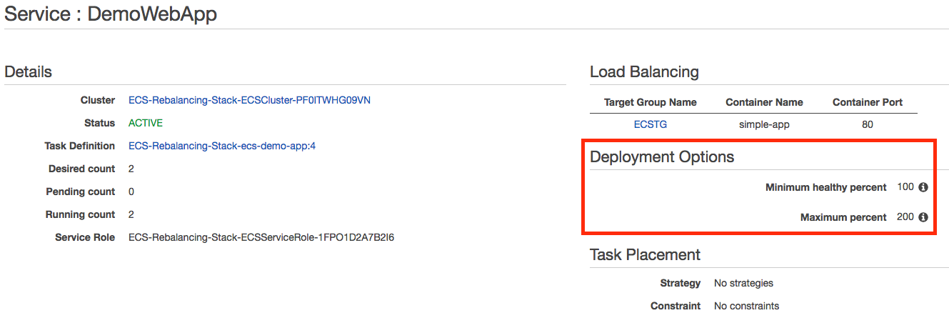This screenshot has width=949, height=323.
Task: Click the Container Port column header
Action: tap(868, 102)
